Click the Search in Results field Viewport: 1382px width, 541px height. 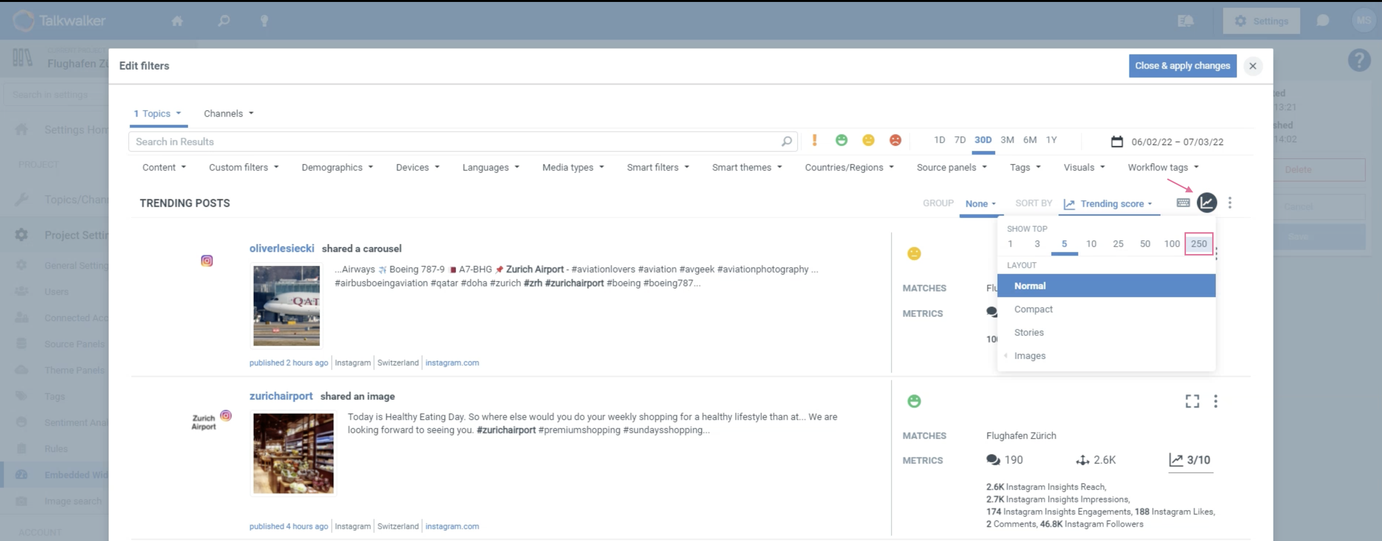(x=462, y=142)
